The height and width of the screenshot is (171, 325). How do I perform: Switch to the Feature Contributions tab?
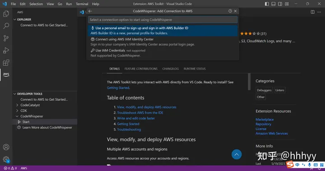tap(141, 69)
